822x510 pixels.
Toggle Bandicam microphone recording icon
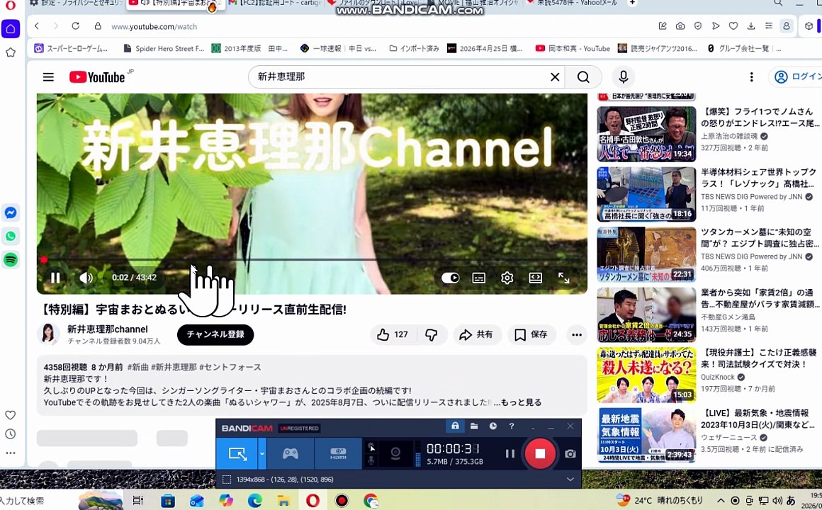(x=371, y=460)
